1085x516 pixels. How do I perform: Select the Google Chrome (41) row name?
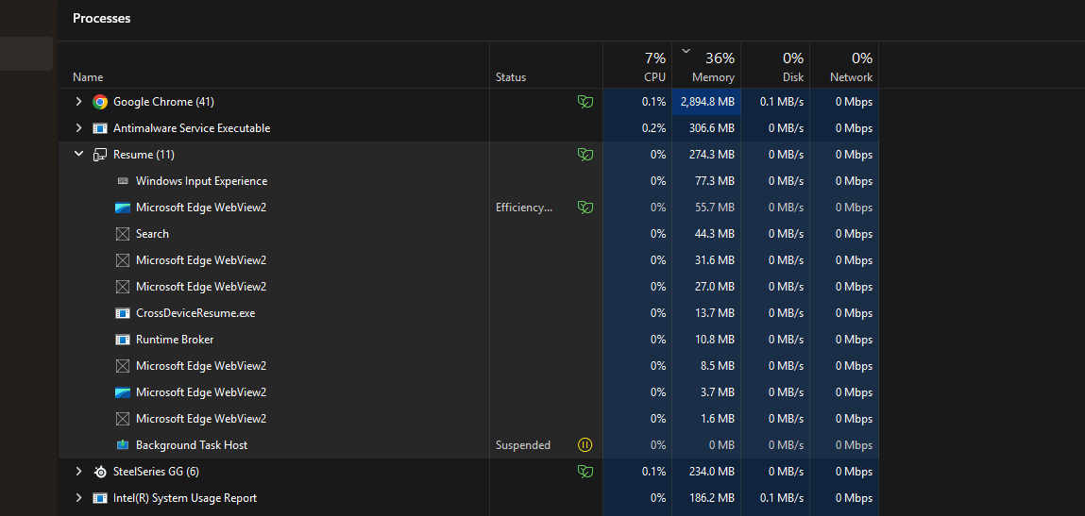point(163,102)
